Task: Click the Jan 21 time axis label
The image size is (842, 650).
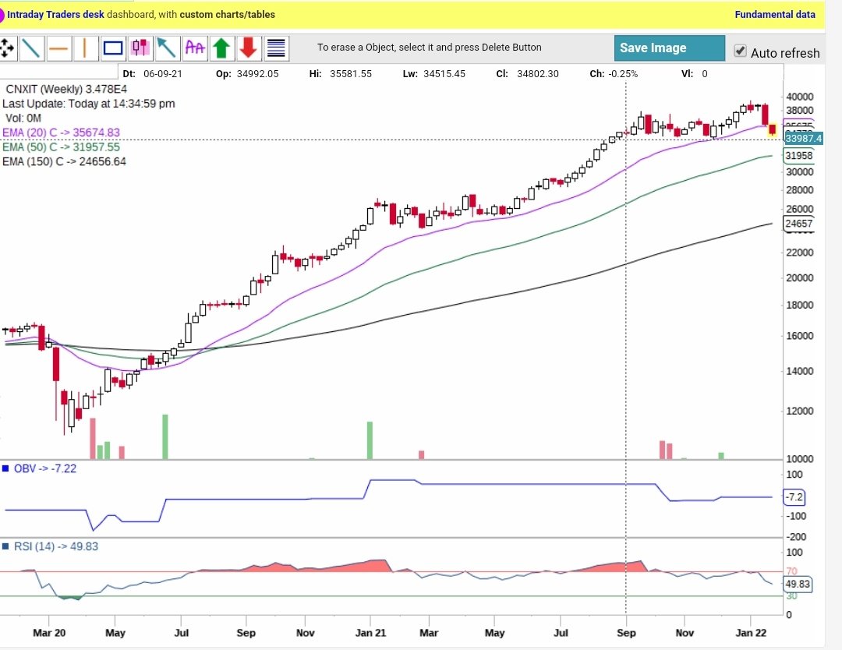Action: point(370,633)
